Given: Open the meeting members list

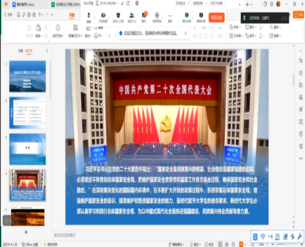Looking at the screenshot, I should 132,17.
